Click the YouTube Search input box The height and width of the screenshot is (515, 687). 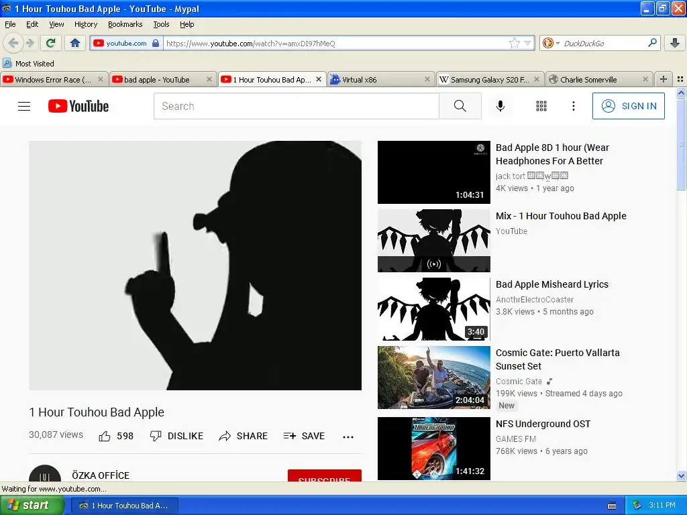pyautogui.click(x=296, y=106)
